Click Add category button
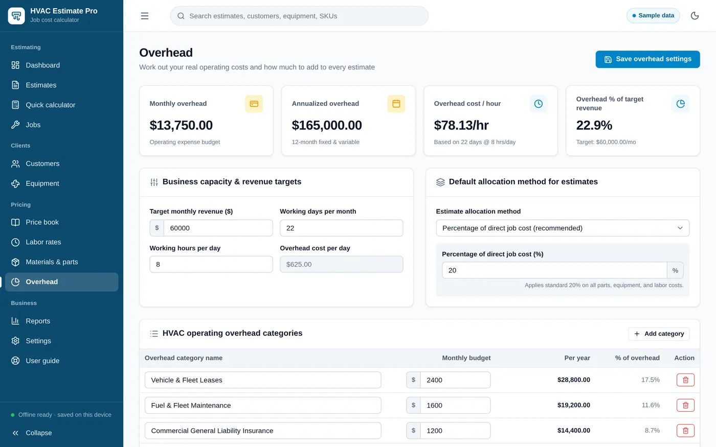Screen dimensions: 716x447 point(659,334)
